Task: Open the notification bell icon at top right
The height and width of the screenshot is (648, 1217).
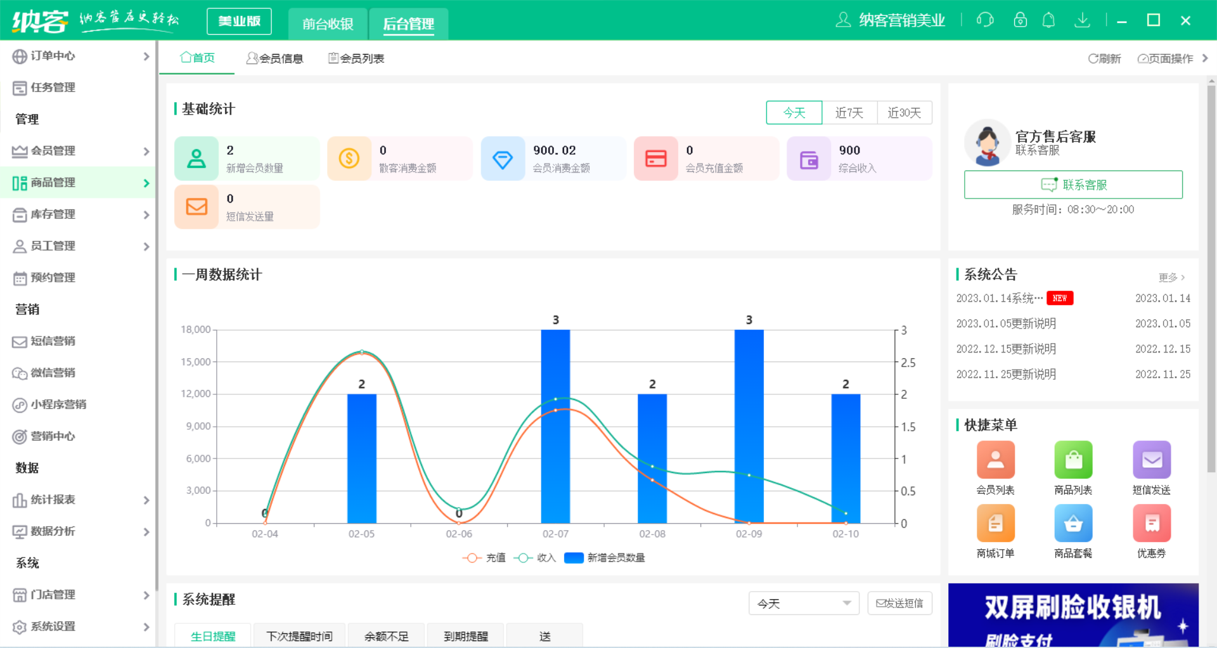Action: [x=1049, y=20]
